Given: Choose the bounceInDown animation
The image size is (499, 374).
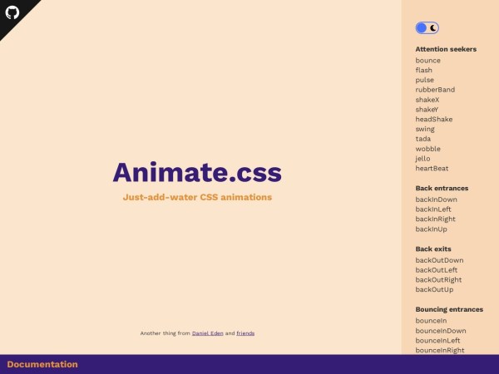Looking at the screenshot, I should point(440,331).
